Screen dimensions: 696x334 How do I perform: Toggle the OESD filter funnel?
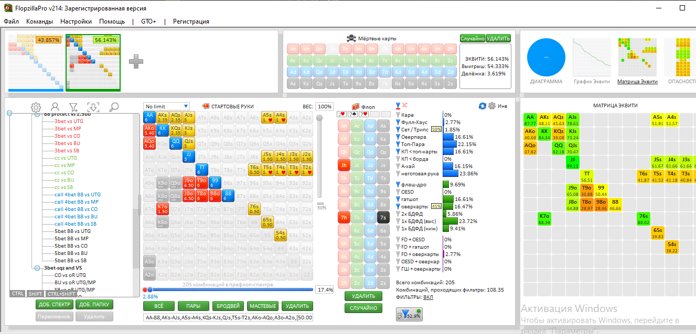398,192
